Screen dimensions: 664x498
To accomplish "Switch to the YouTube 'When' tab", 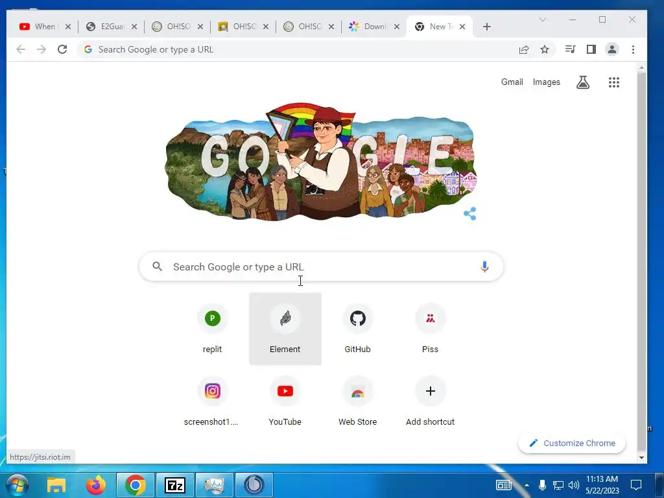I will (44, 27).
